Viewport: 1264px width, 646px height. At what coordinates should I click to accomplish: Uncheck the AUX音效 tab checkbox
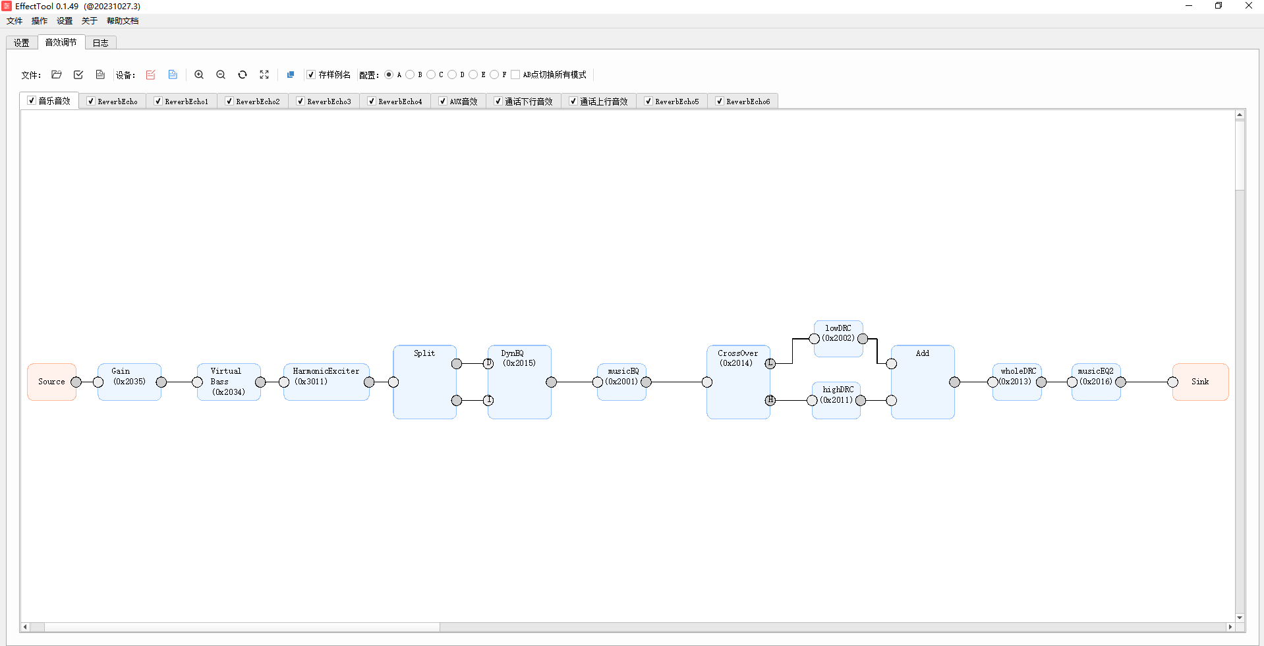[442, 101]
